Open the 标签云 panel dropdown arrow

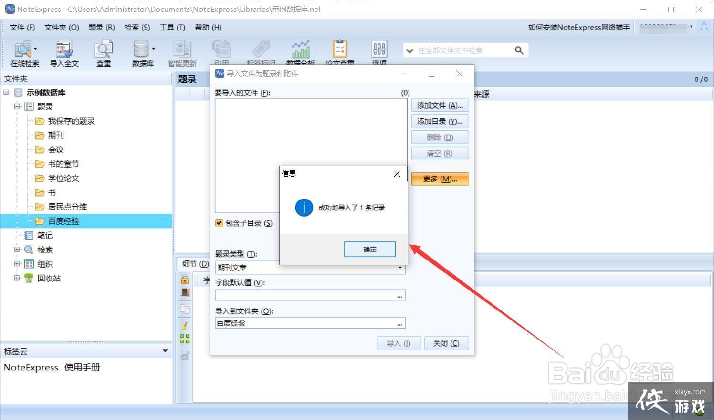[x=165, y=351]
